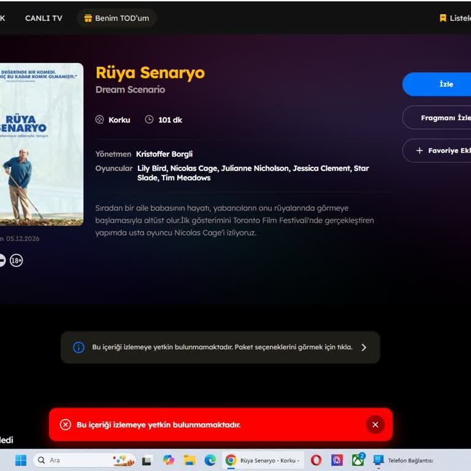This screenshot has width=471, height=471.
Task: Launch Opera browser from taskbar
Action: coord(316,460)
